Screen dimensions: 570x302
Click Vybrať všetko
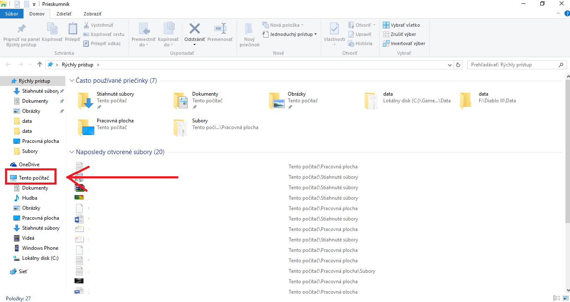pyautogui.click(x=402, y=25)
